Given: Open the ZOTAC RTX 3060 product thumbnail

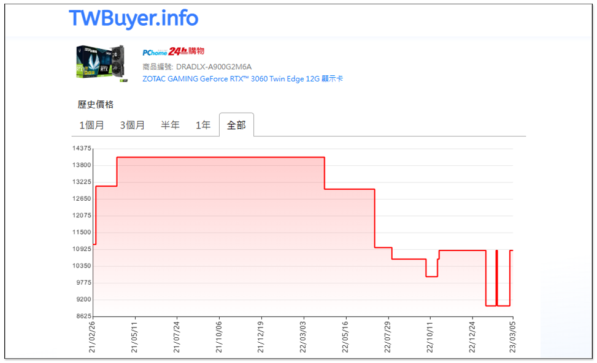Looking at the screenshot, I should click(102, 64).
